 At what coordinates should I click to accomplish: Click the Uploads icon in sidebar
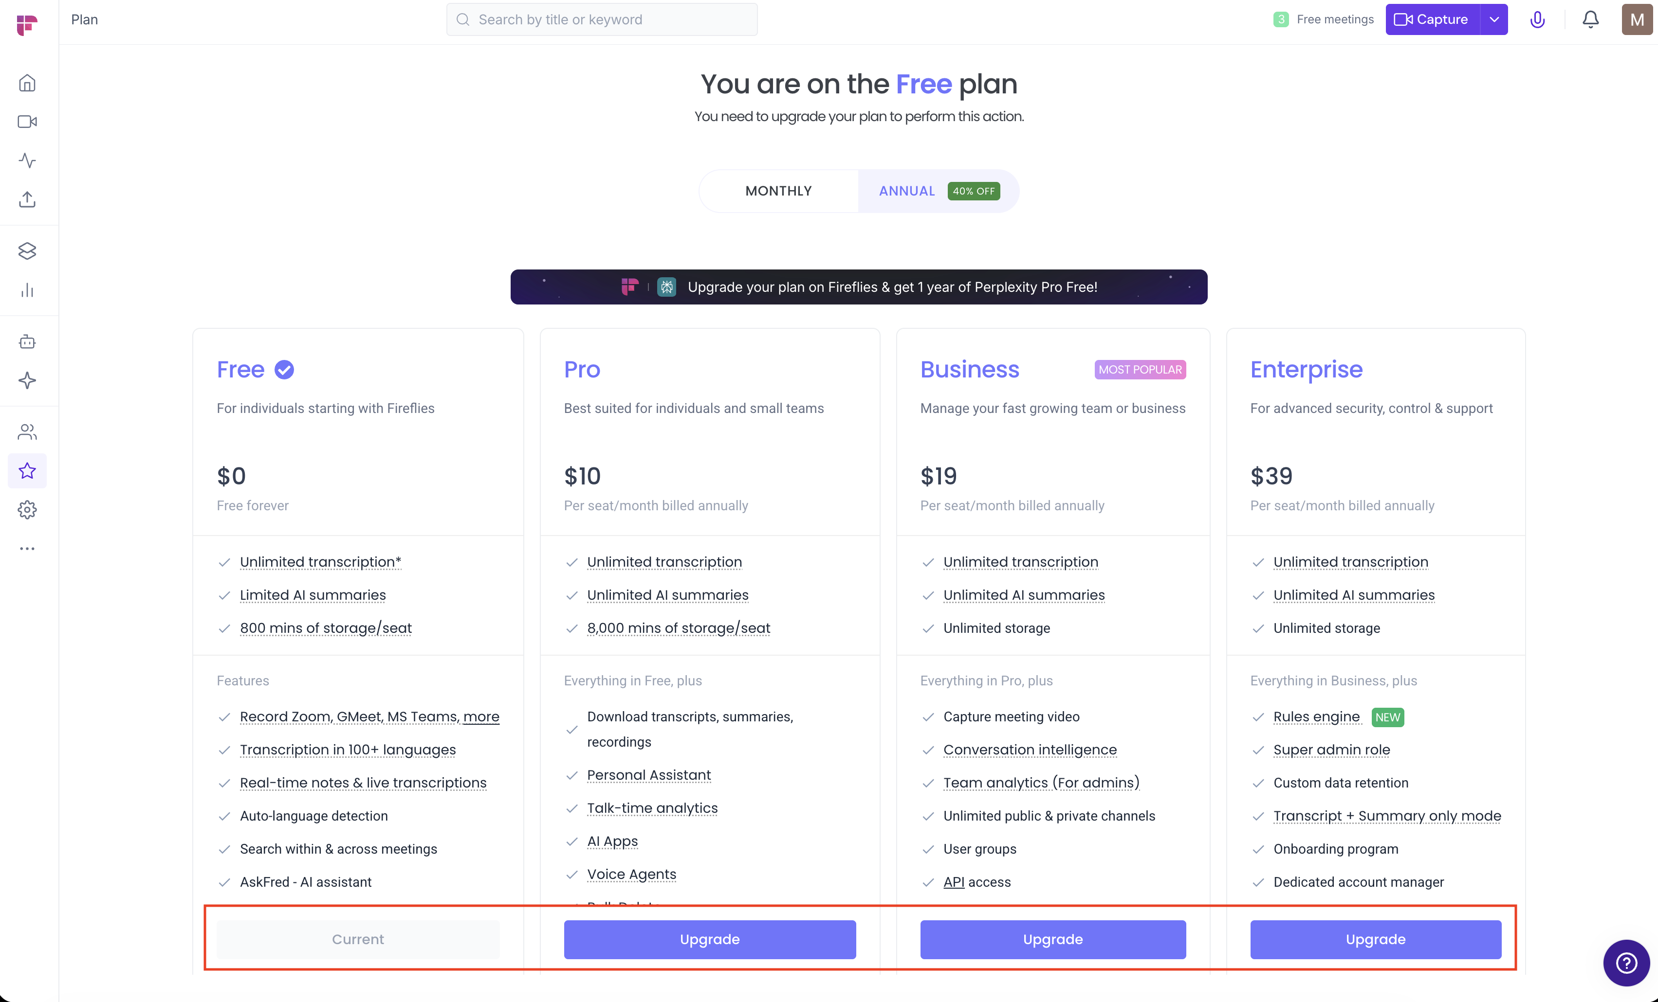27,200
